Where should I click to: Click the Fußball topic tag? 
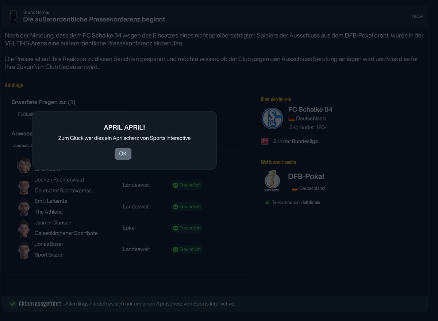(26, 114)
